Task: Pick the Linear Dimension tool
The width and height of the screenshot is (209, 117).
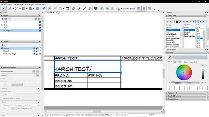Action: pos(60,9)
